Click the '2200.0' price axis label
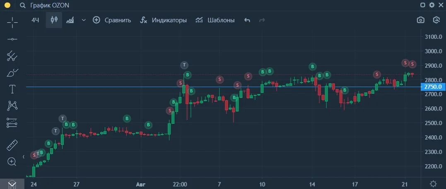 tap(433, 166)
